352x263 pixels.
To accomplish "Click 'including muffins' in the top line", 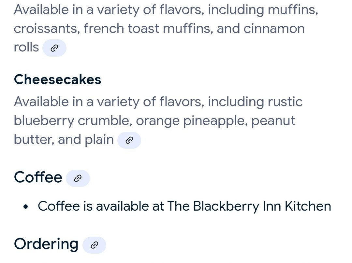I will click(x=263, y=10).
